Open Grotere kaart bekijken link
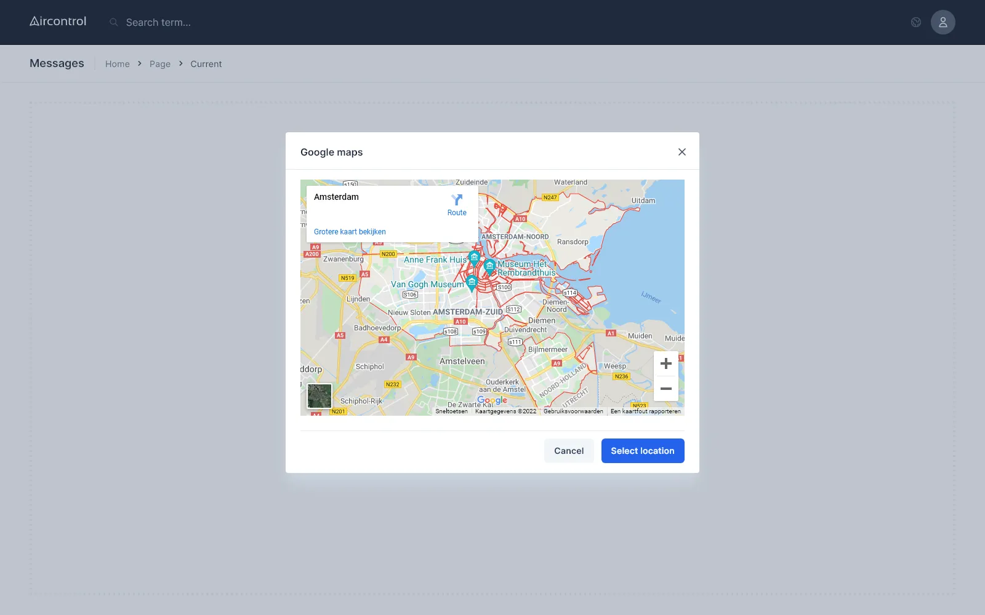 click(x=350, y=232)
